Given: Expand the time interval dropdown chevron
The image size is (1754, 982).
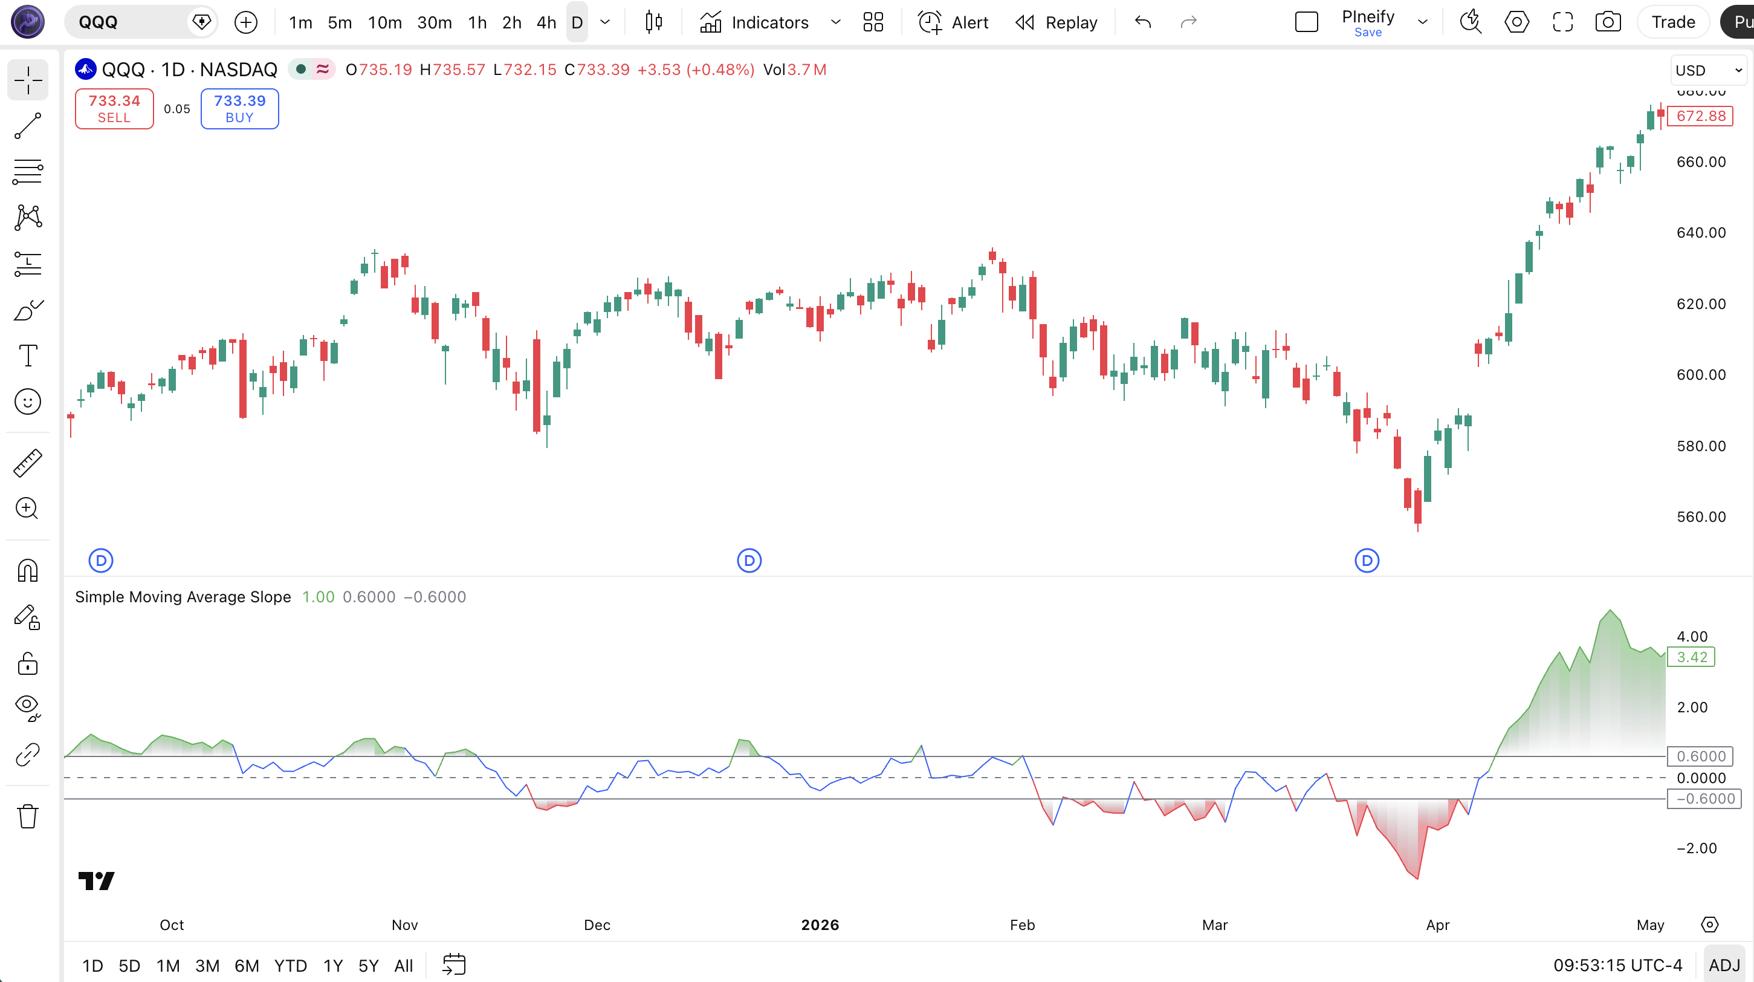Looking at the screenshot, I should [x=604, y=22].
